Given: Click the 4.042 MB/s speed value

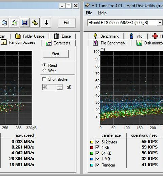Looking at the screenshot, I should click(x=23, y=153).
